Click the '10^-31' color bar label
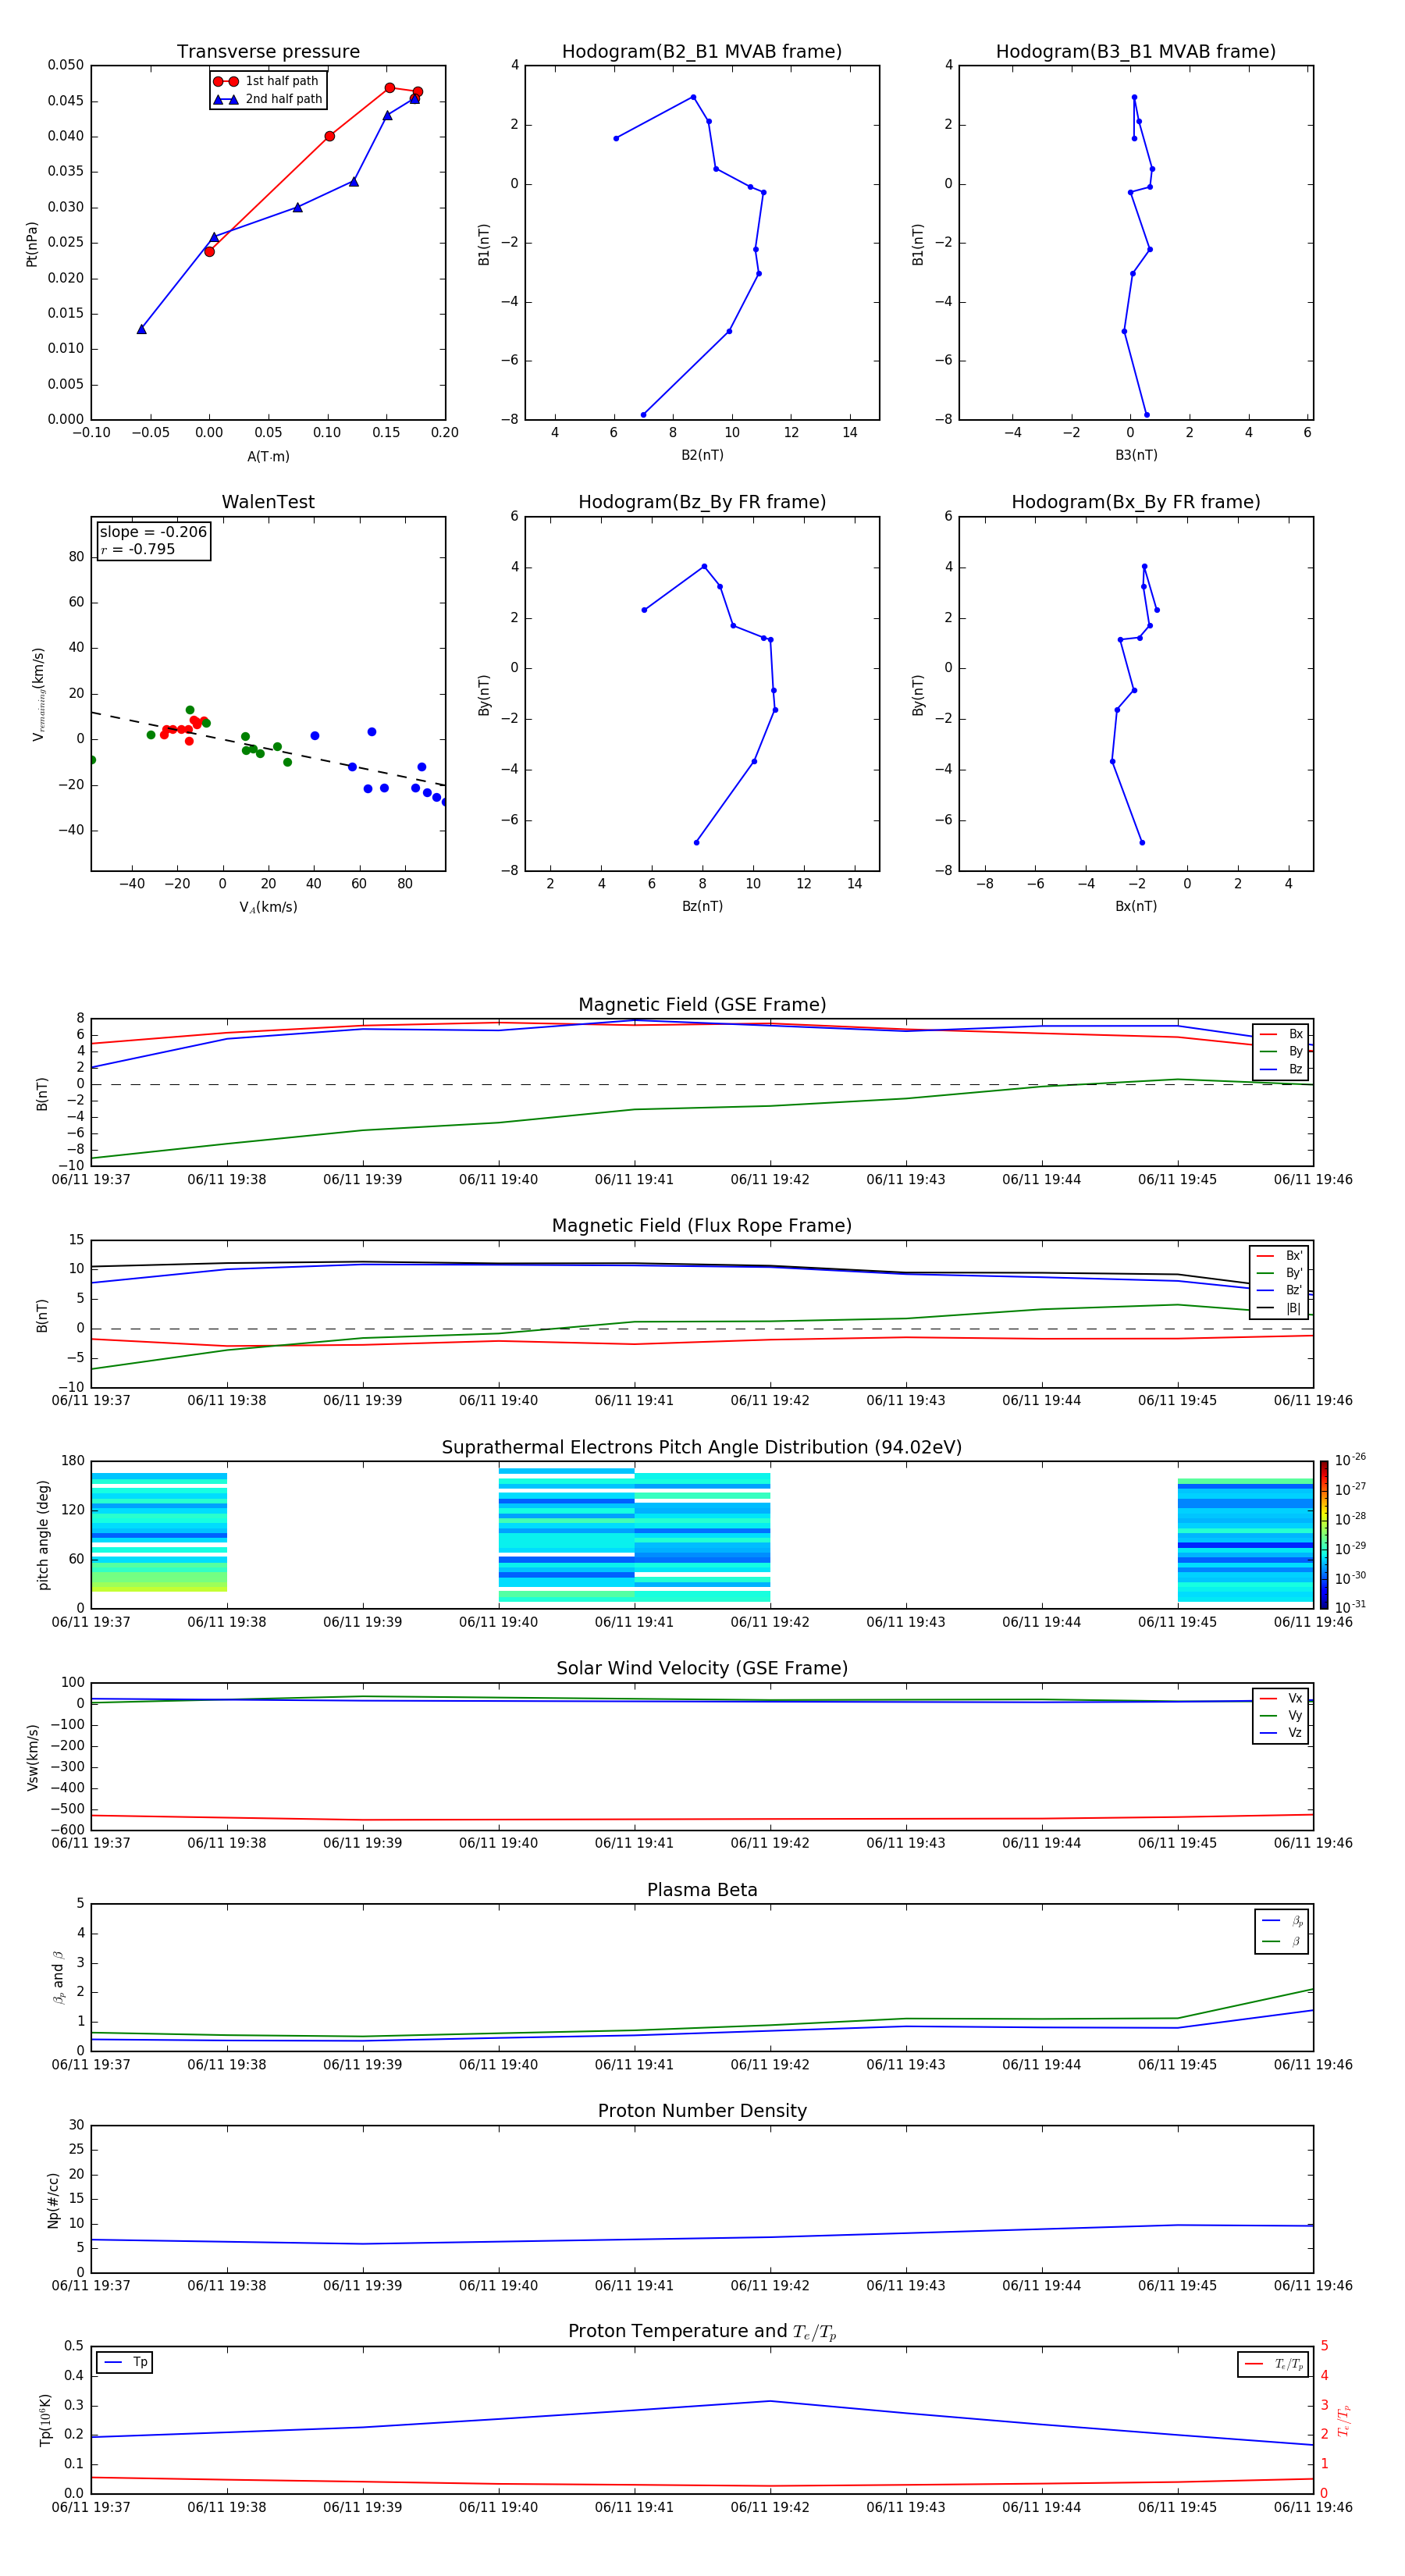The height and width of the screenshot is (2576, 1405). 1350,1607
